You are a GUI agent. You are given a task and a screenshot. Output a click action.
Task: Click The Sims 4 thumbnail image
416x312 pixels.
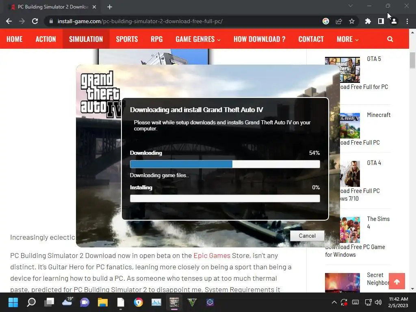[350, 230]
